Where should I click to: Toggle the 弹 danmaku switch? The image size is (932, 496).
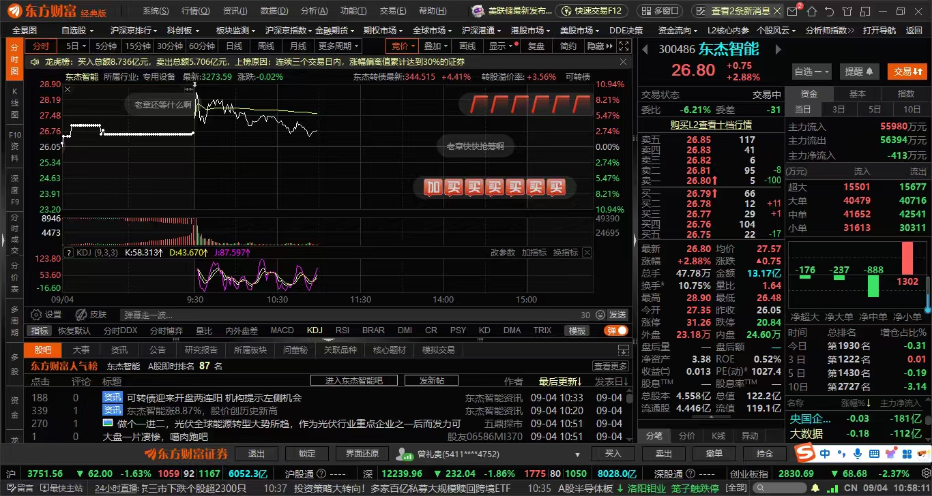[x=616, y=330]
